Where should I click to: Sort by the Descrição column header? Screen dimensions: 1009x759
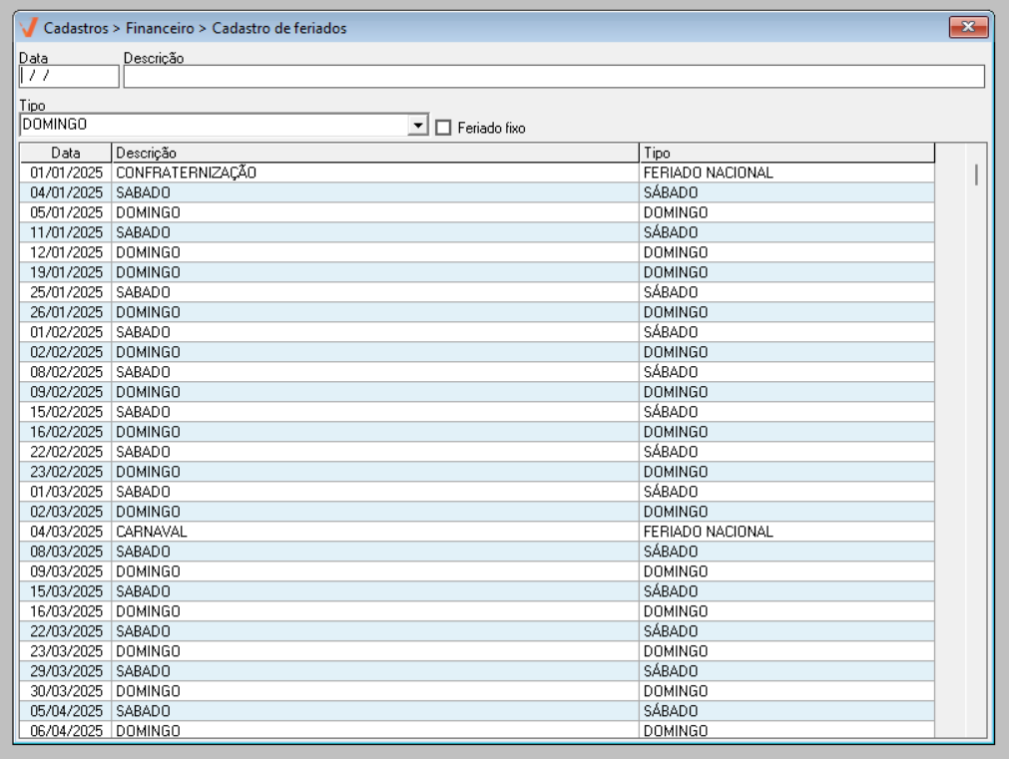[x=374, y=153]
